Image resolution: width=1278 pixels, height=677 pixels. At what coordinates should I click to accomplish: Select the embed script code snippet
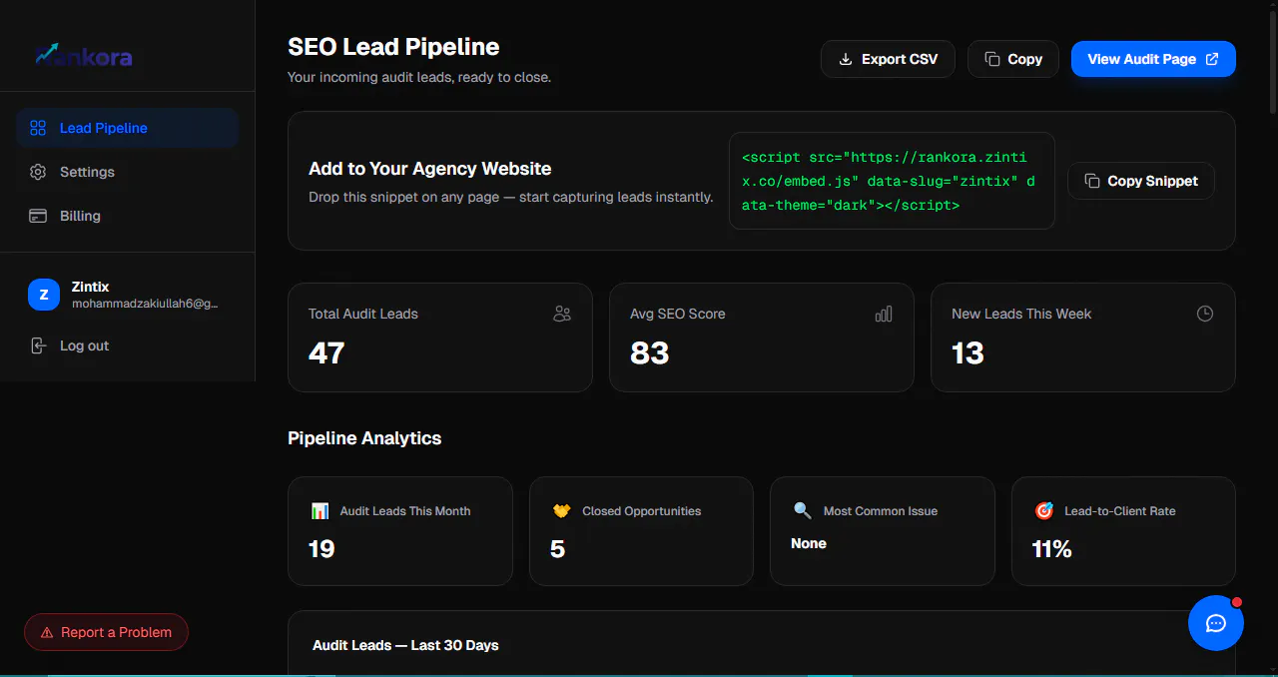(x=892, y=181)
